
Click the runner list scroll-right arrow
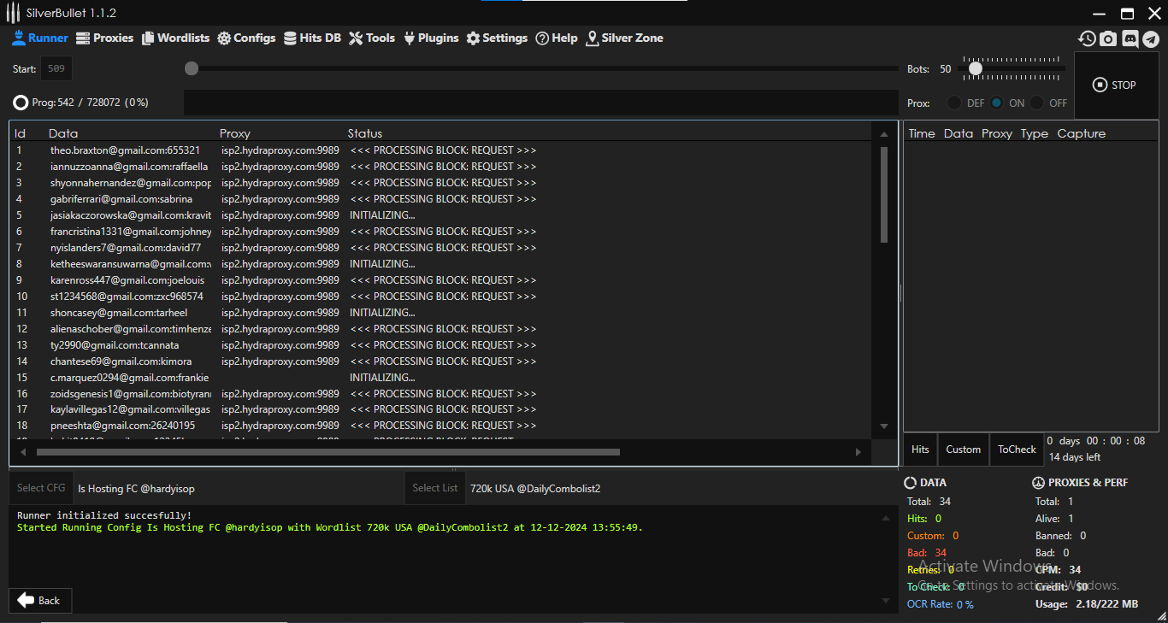[858, 452]
